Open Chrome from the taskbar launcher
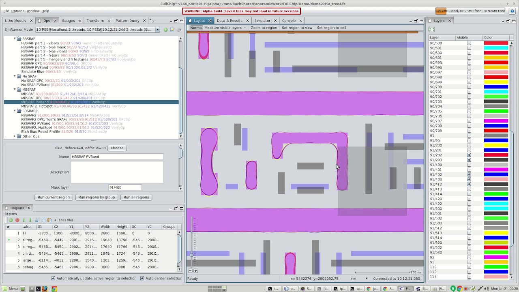The height and width of the screenshot is (292, 519). tap(54, 289)
